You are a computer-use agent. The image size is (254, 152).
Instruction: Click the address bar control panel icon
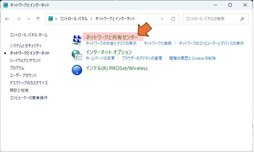[x=51, y=19]
